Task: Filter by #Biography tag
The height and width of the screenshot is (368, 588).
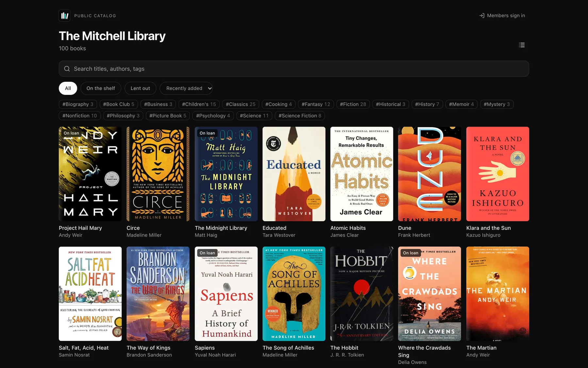Action: pos(78,104)
